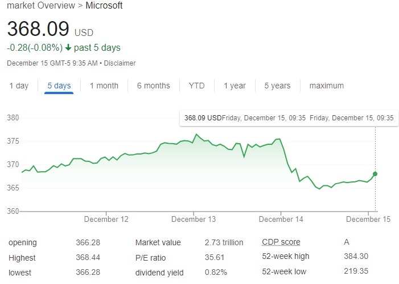Show the maximum range chart

tap(327, 86)
